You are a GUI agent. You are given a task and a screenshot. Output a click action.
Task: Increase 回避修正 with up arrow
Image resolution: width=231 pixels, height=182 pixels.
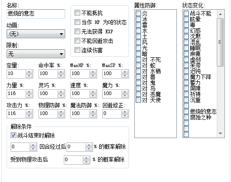[125, 112]
